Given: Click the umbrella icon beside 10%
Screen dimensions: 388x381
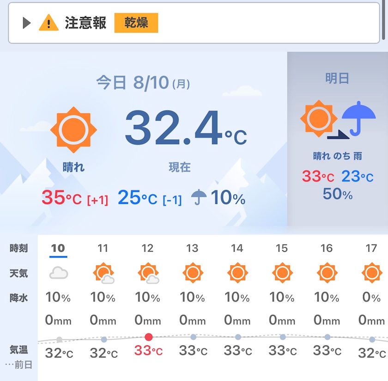Looking at the screenshot, I should pyautogui.click(x=199, y=197).
